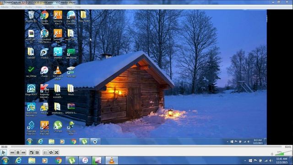Open the Subtitle menu
Viewport: 293px width, 165px height.
pos(50,7)
